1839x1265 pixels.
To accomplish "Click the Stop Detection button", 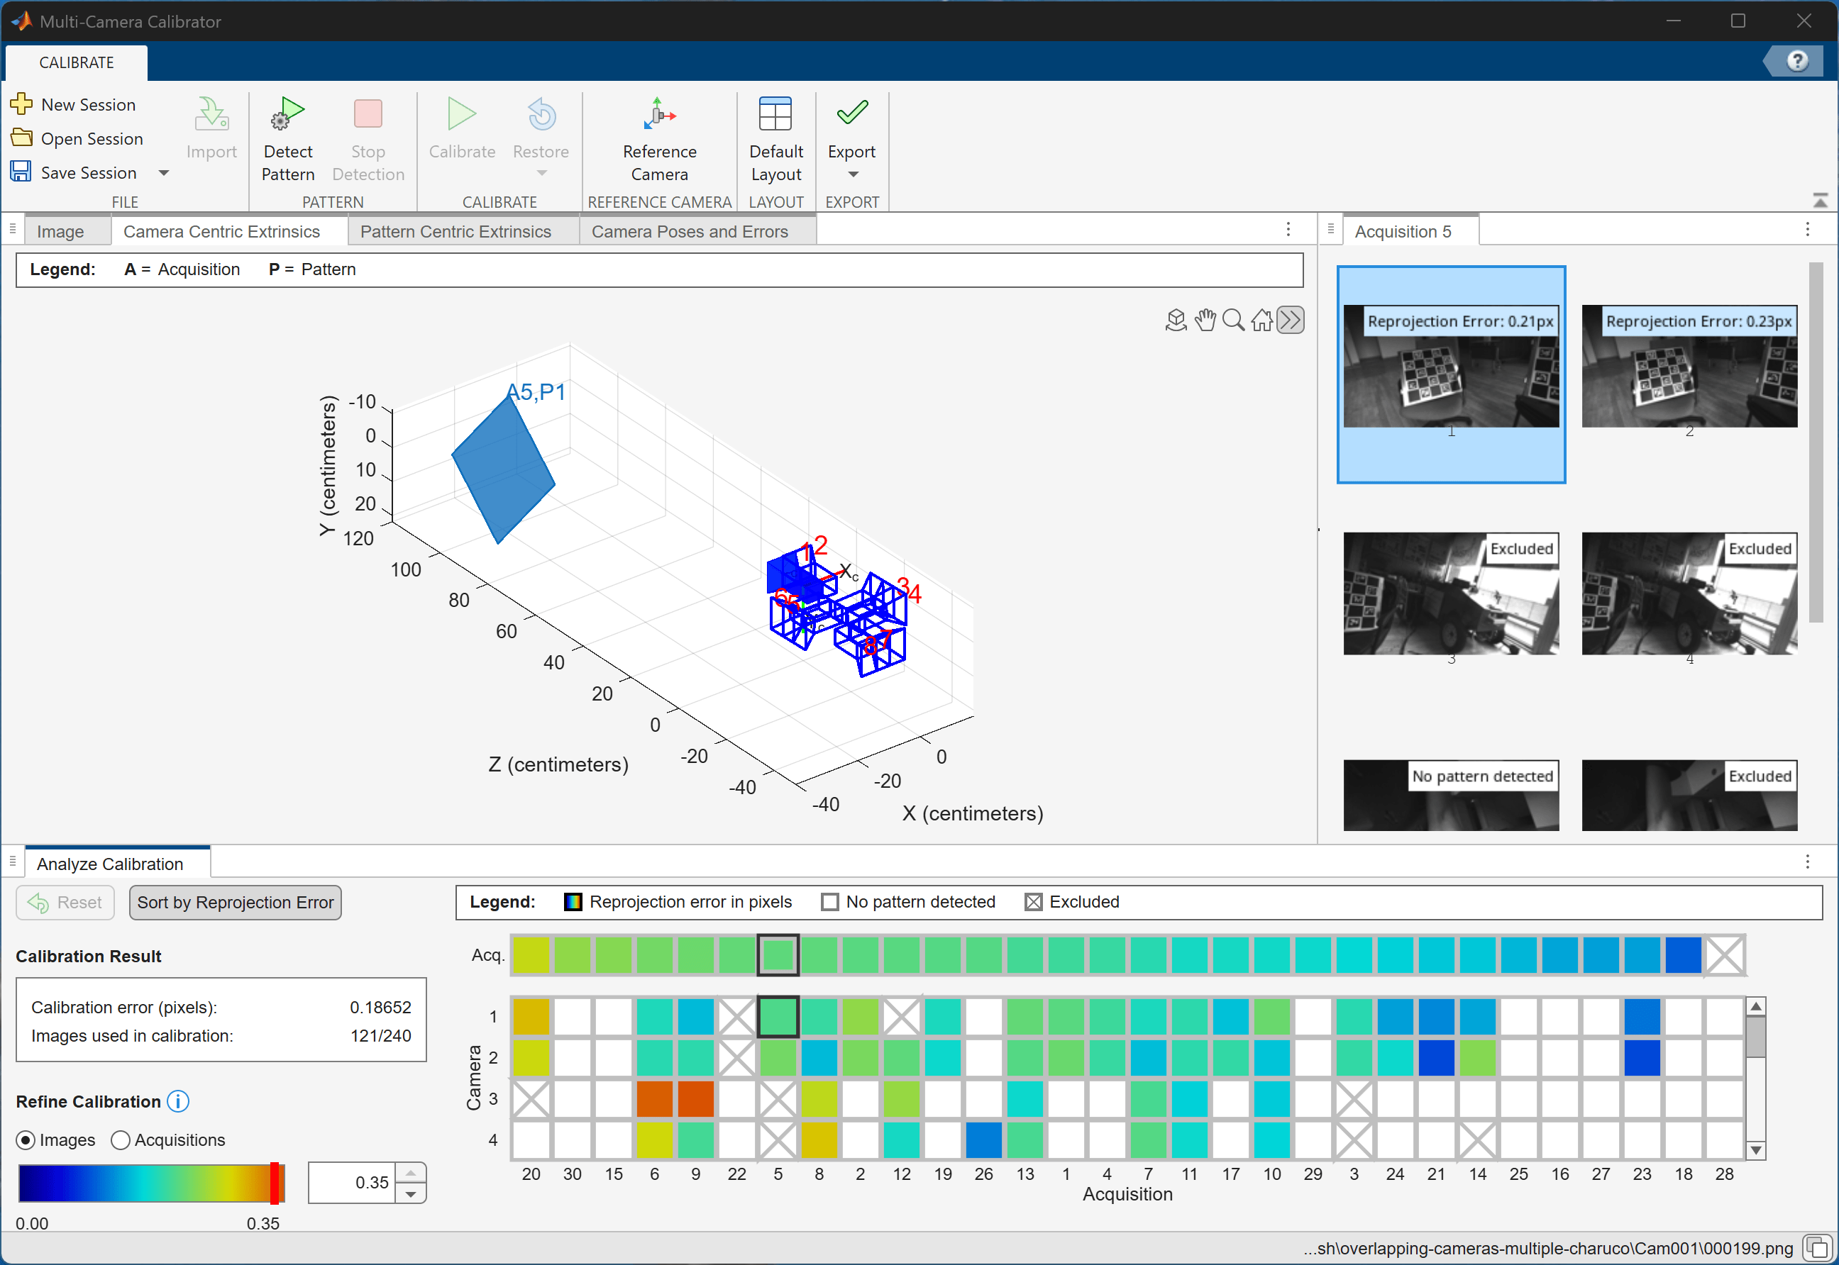I will (x=368, y=140).
